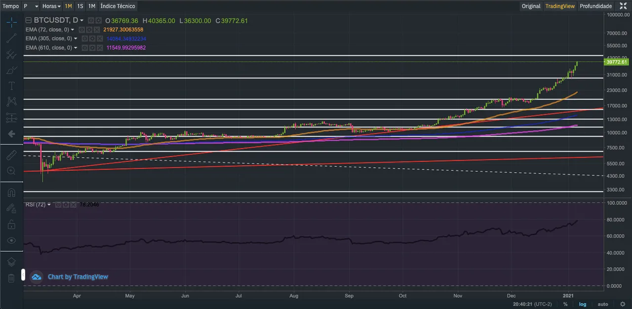632x309 pixels.
Task: Remove the EMA 610 indicator
Action: [x=100, y=47]
